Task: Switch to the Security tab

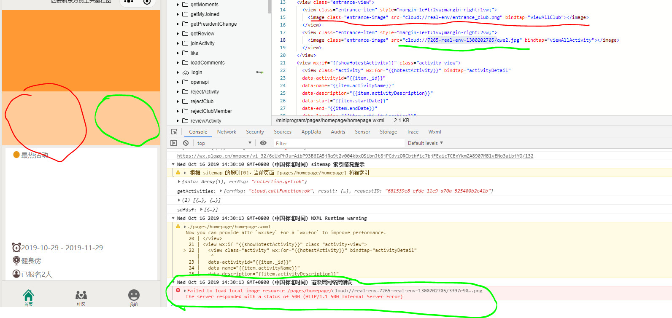Action: pyautogui.click(x=255, y=132)
